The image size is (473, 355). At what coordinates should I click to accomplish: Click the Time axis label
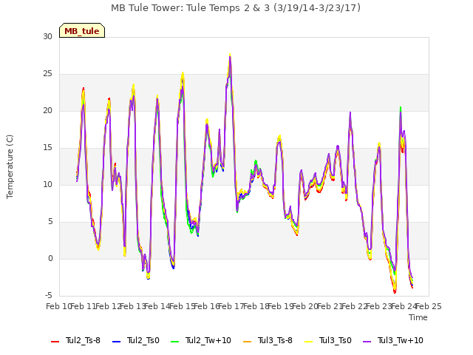click(418, 317)
